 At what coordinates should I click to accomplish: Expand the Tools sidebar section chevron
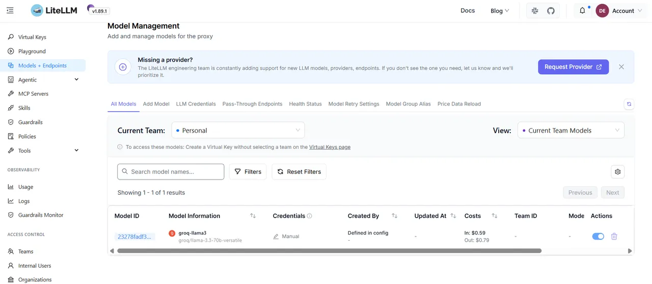coord(77,150)
